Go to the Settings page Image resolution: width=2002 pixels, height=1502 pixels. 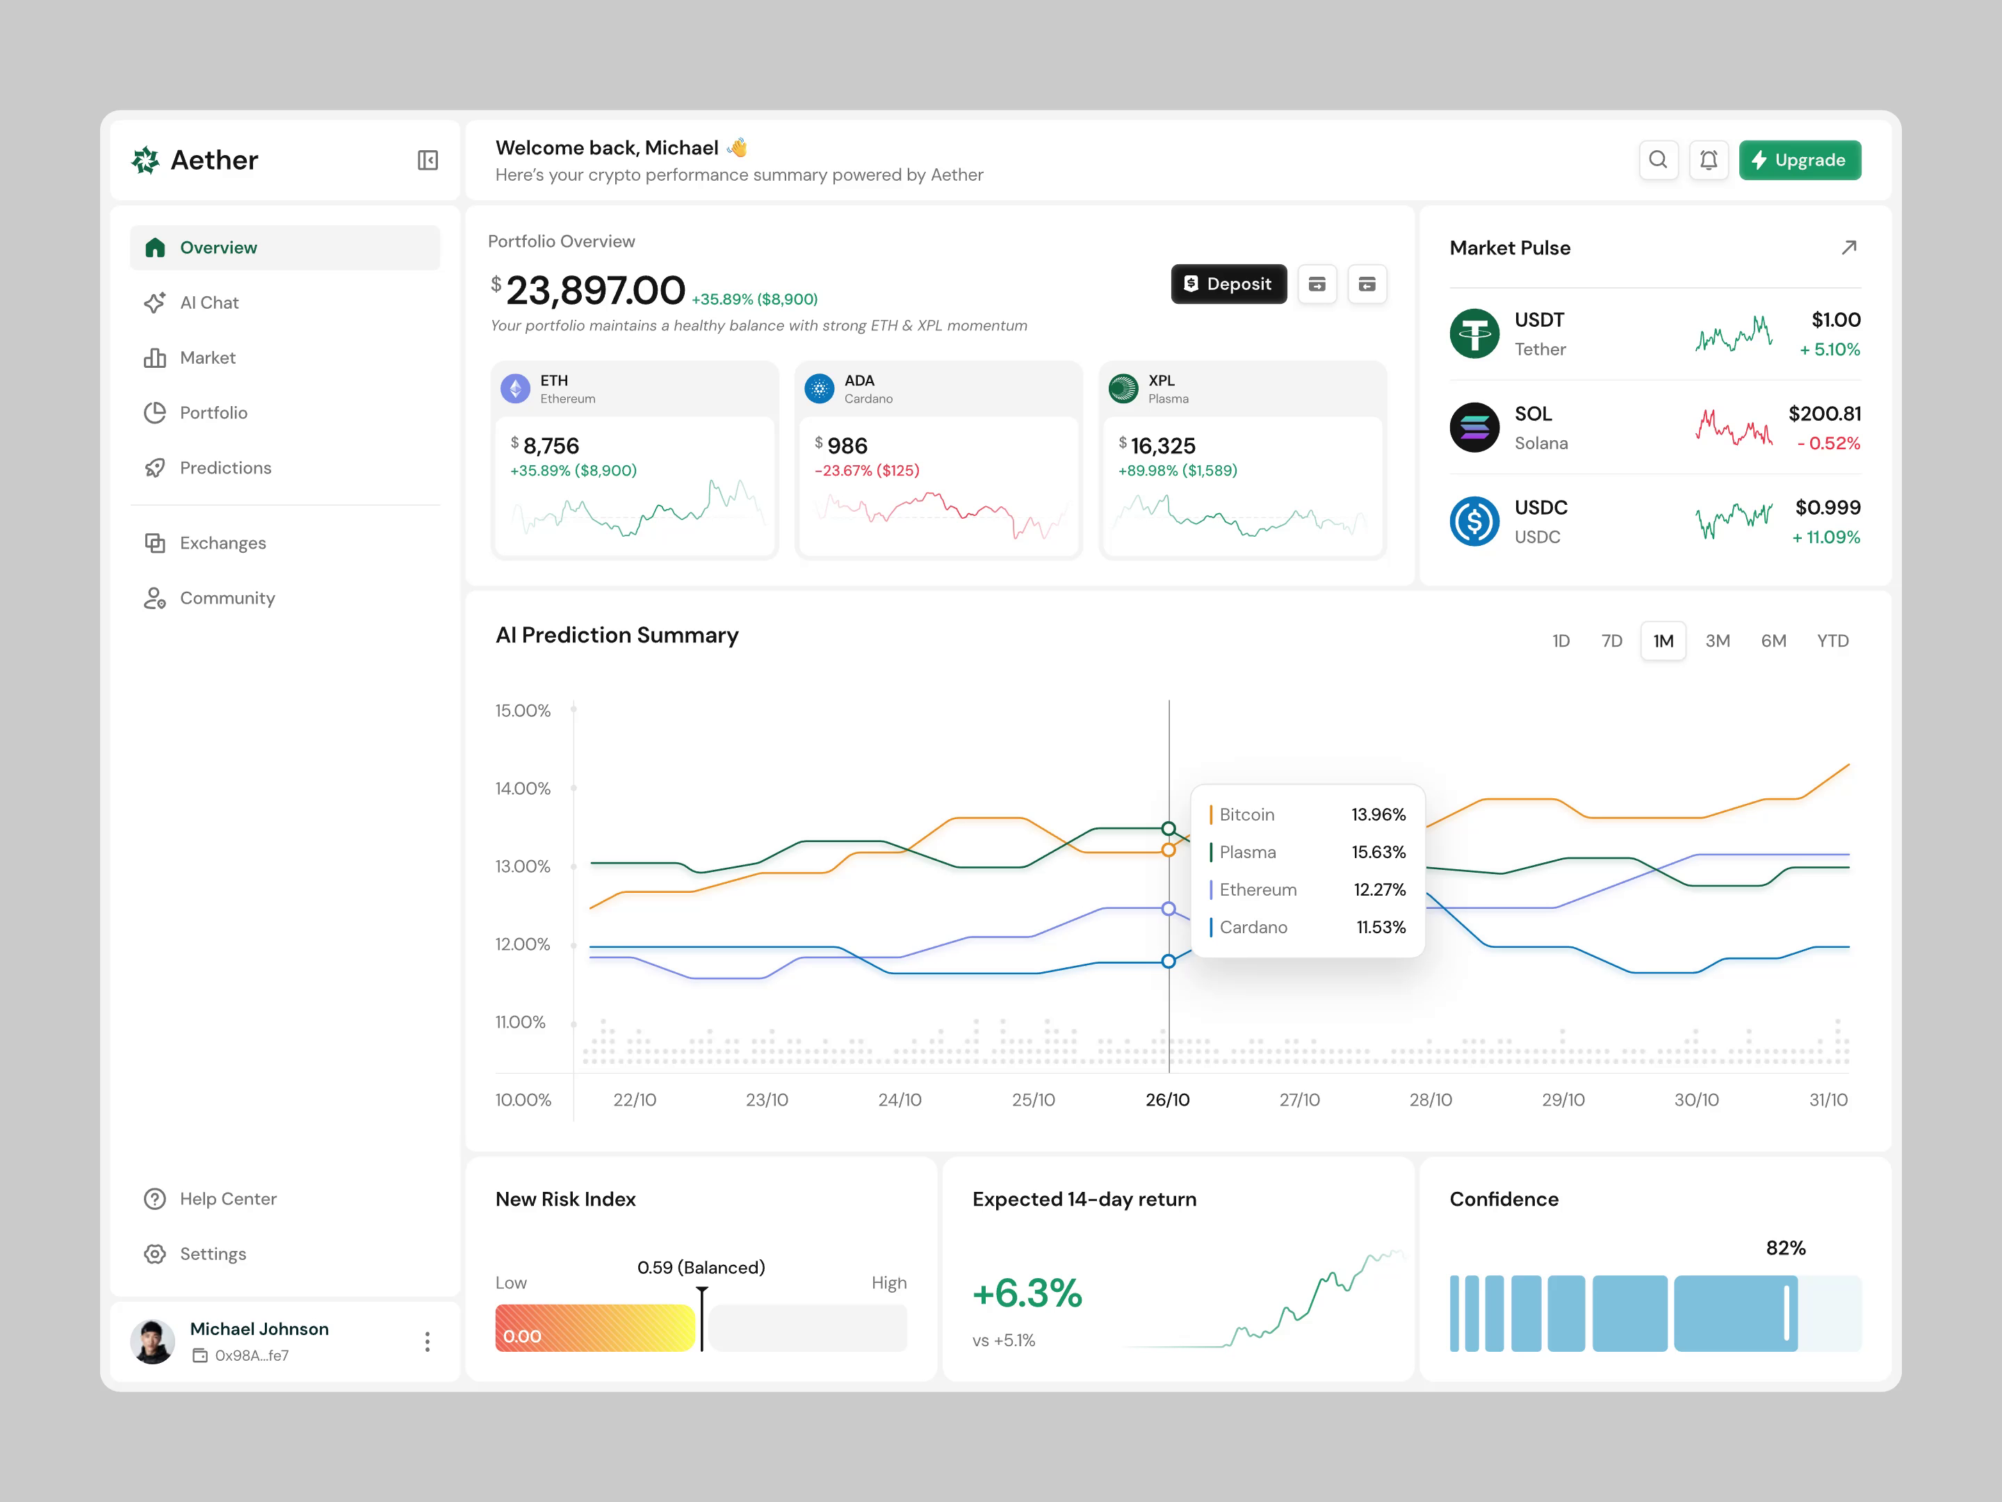coord(213,1254)
